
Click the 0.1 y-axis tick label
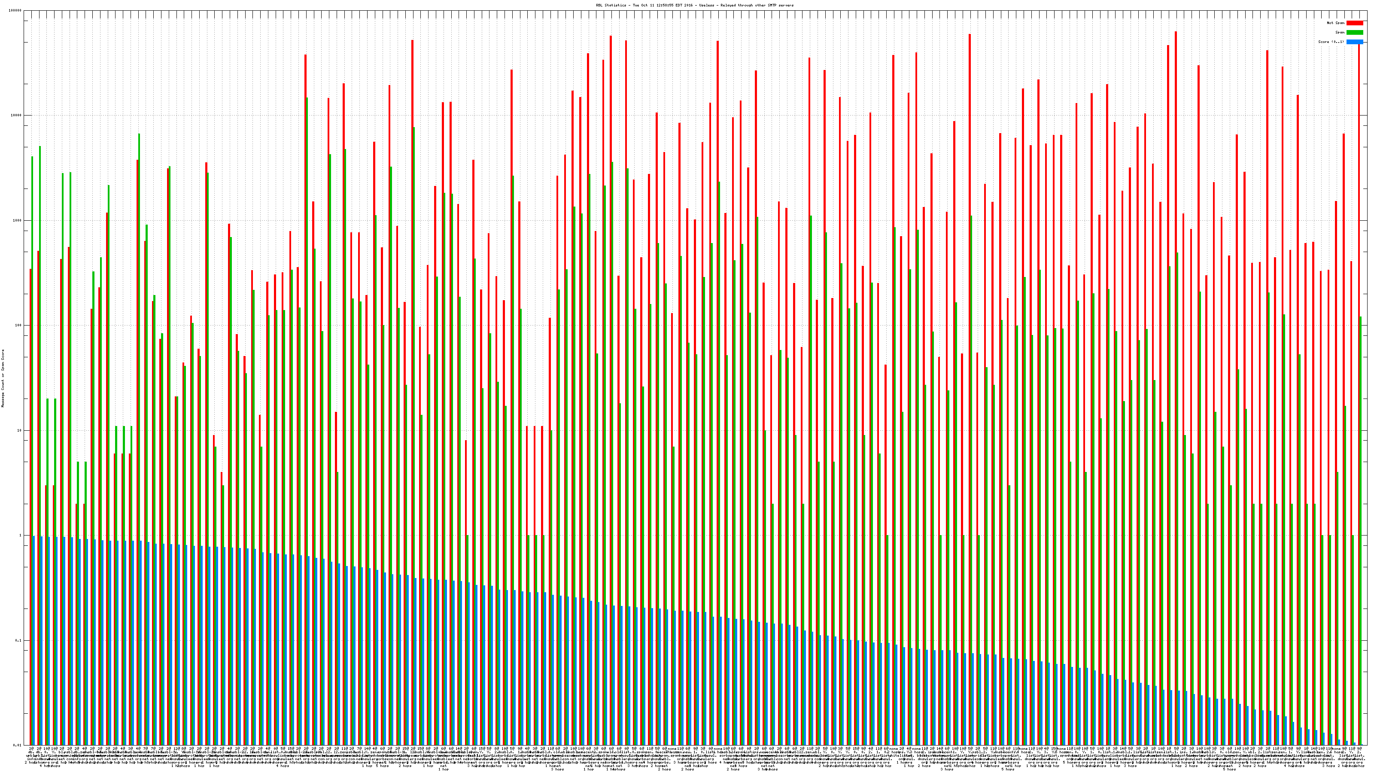(18, 641)
